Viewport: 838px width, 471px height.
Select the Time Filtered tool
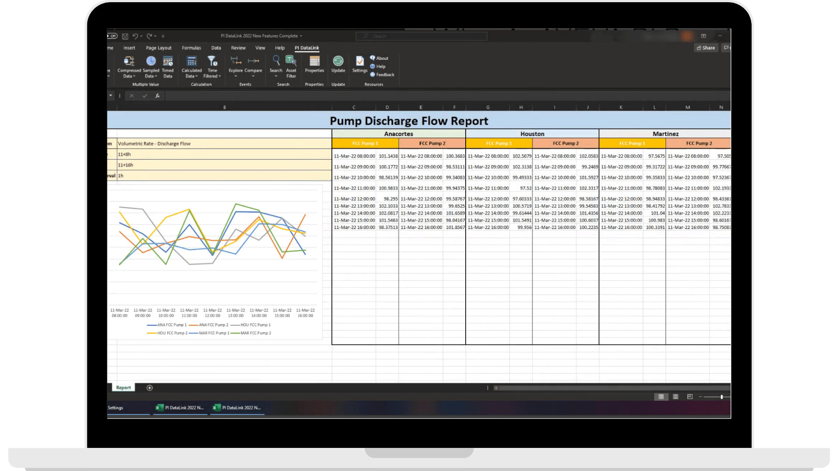(x=212, y=65)
